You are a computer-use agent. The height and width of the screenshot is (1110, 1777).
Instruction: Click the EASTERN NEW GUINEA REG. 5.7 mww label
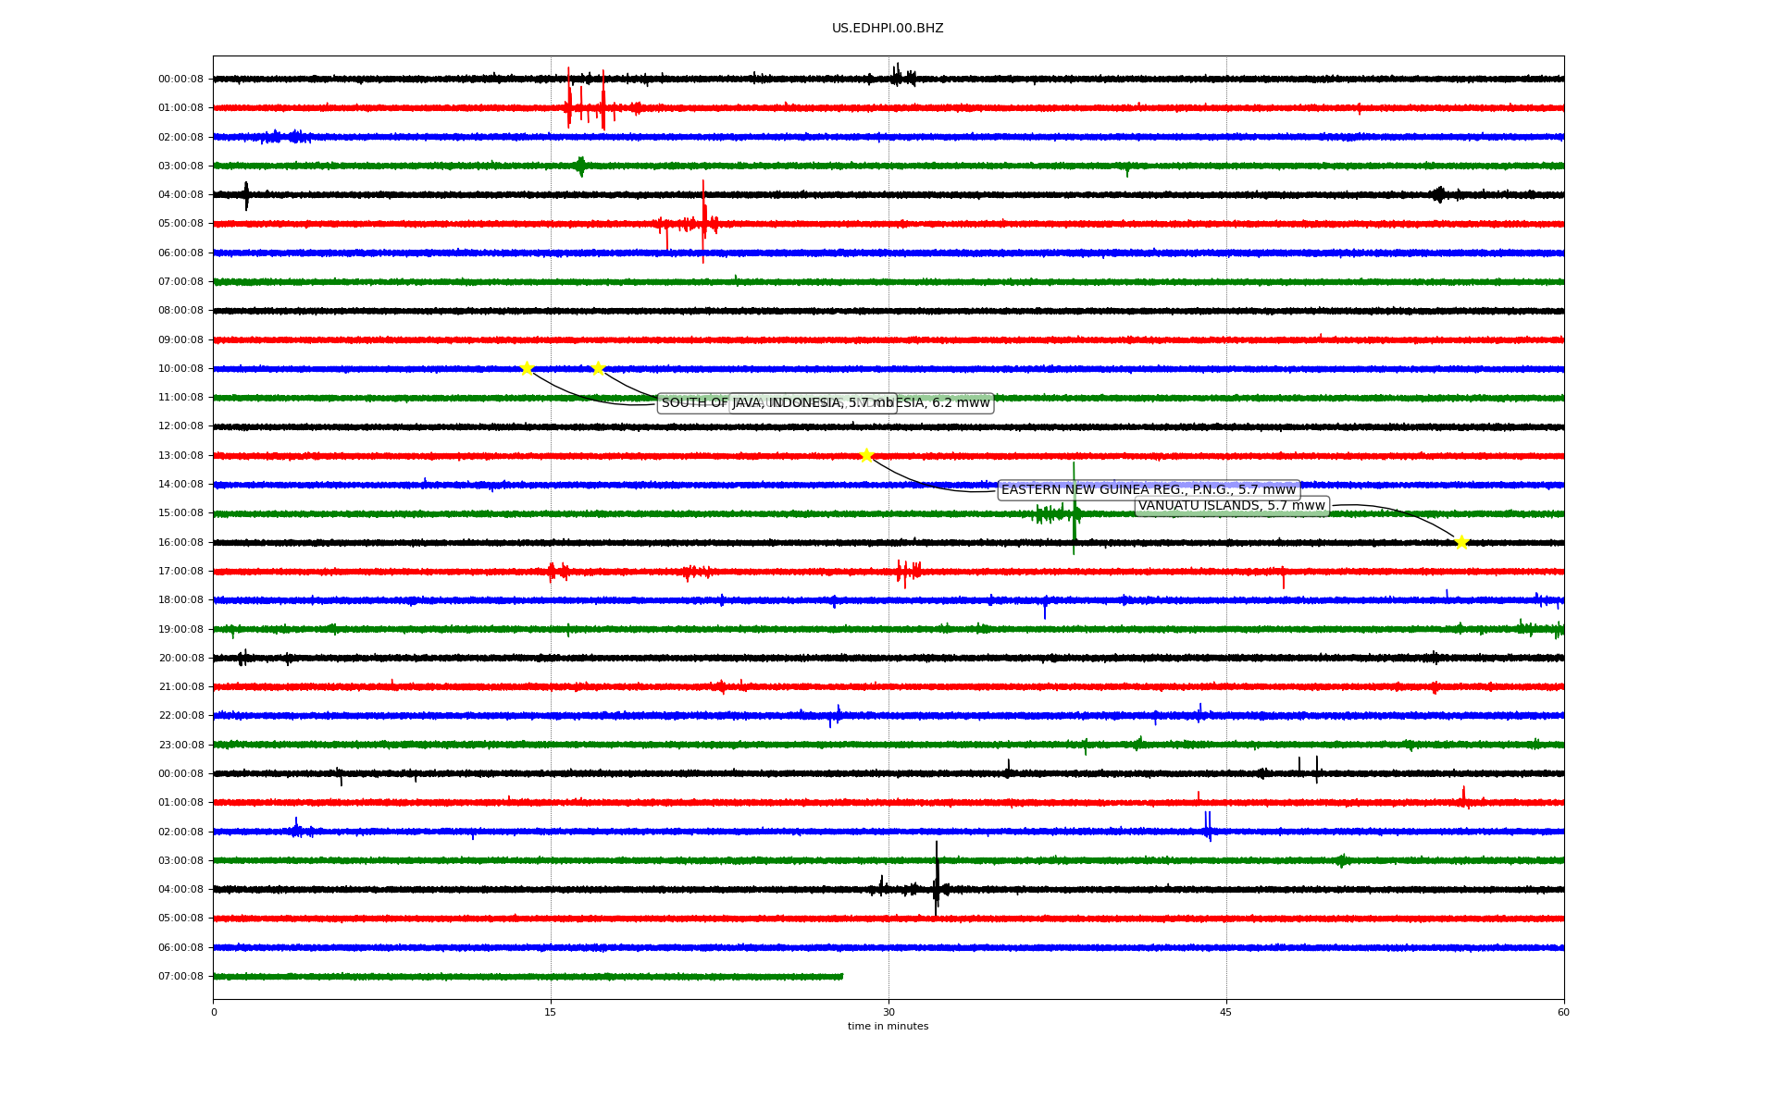pyautogui.click(x=1149, y=490)
